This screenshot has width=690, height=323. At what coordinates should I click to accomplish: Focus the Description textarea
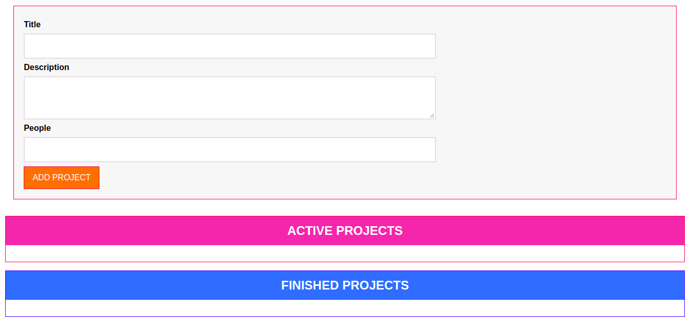(229, 98)
